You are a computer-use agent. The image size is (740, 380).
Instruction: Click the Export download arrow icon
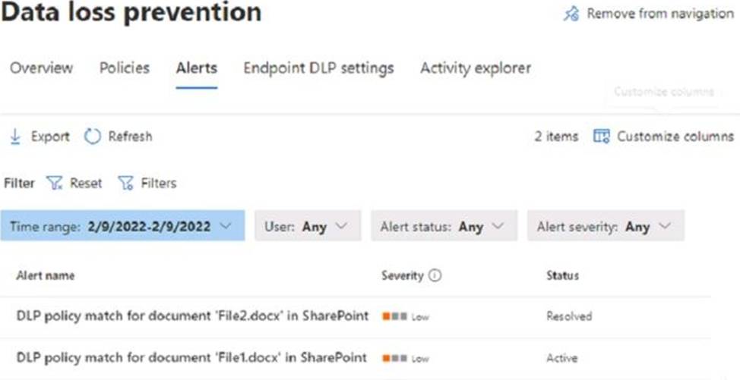pos(15,137)
